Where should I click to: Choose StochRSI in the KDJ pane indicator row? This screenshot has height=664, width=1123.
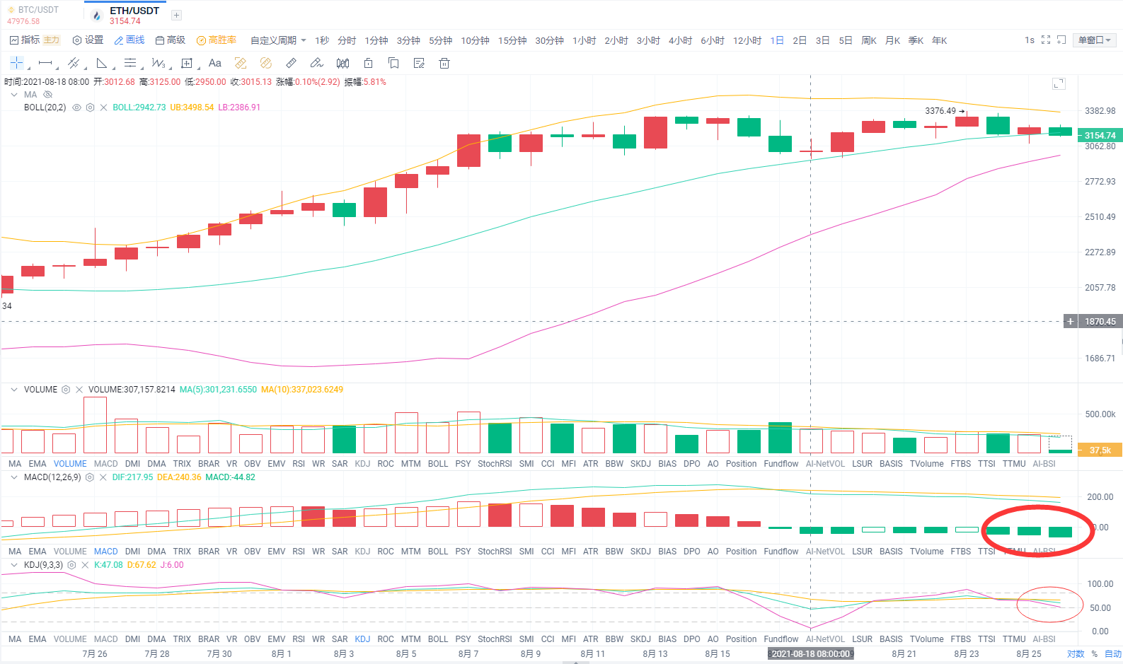pos(495,639)
